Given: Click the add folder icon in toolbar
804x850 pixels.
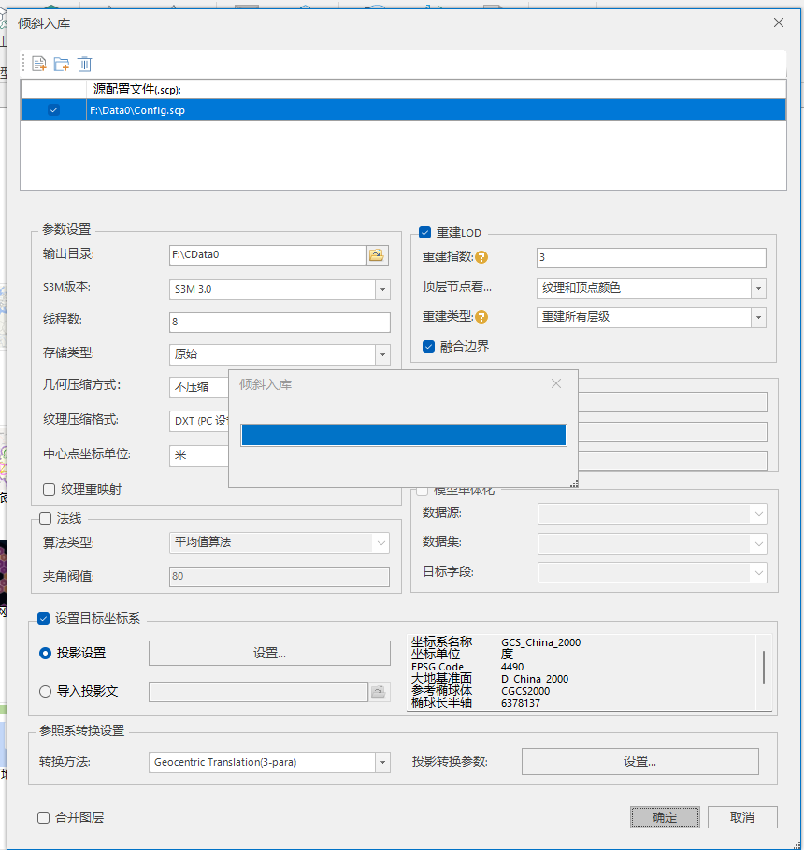Looking at the screenshot, I should click(x=62, y=64).
